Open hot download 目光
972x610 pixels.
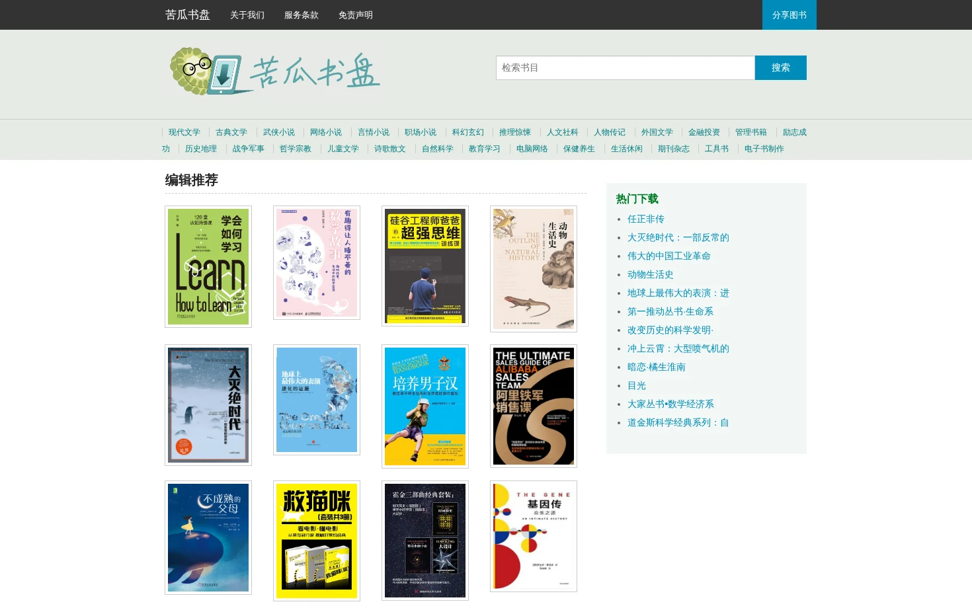637,385
